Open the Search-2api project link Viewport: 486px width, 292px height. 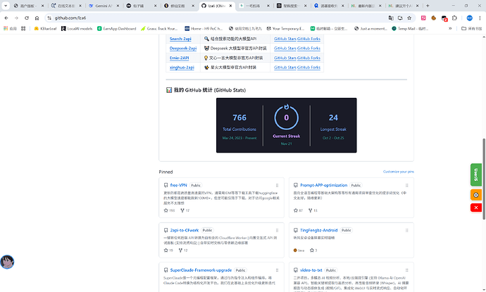click(180, 39)
